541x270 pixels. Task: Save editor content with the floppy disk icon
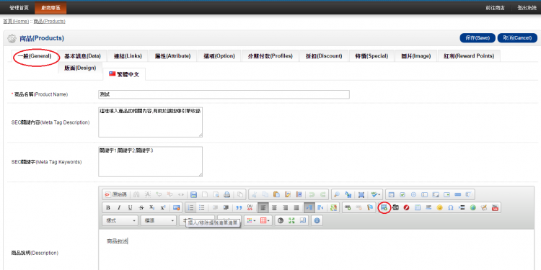pos(193,194)
